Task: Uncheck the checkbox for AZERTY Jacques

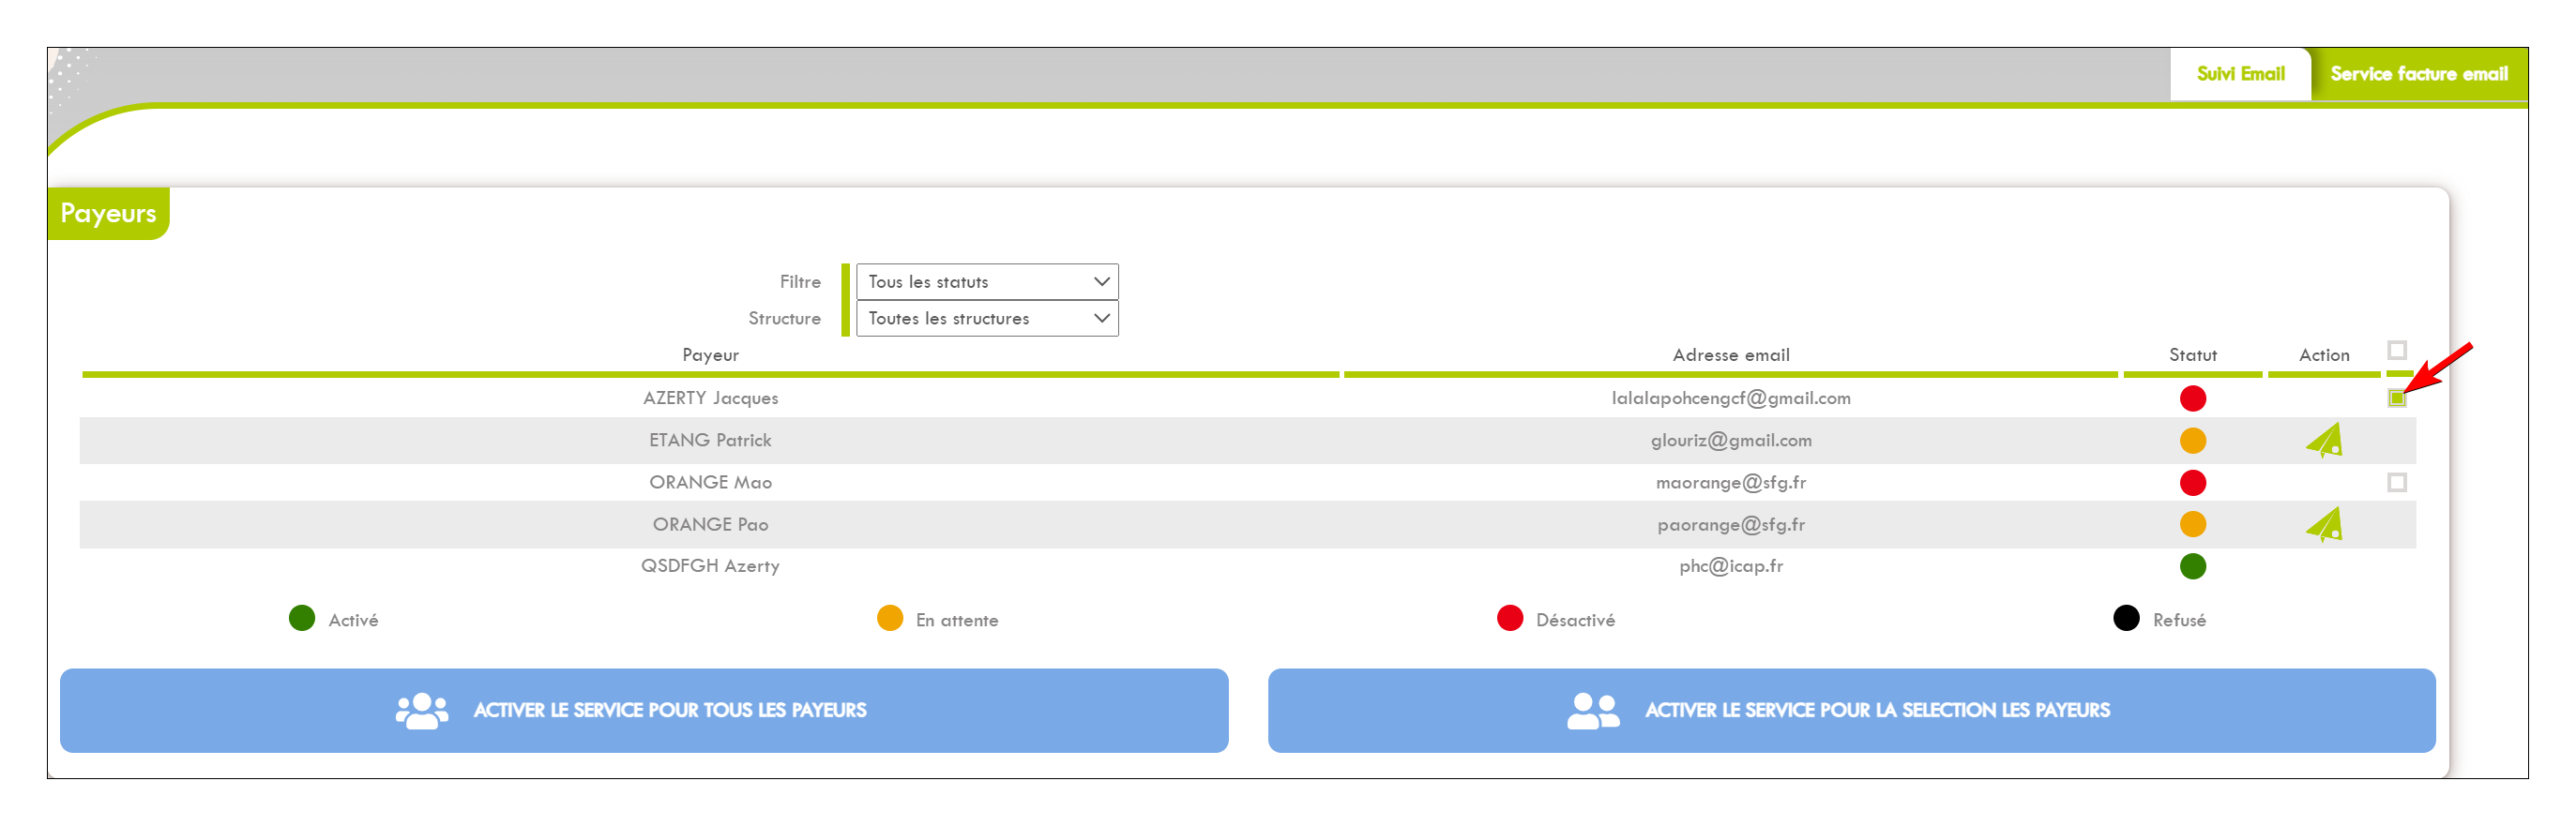Action: click(2396, 398)
